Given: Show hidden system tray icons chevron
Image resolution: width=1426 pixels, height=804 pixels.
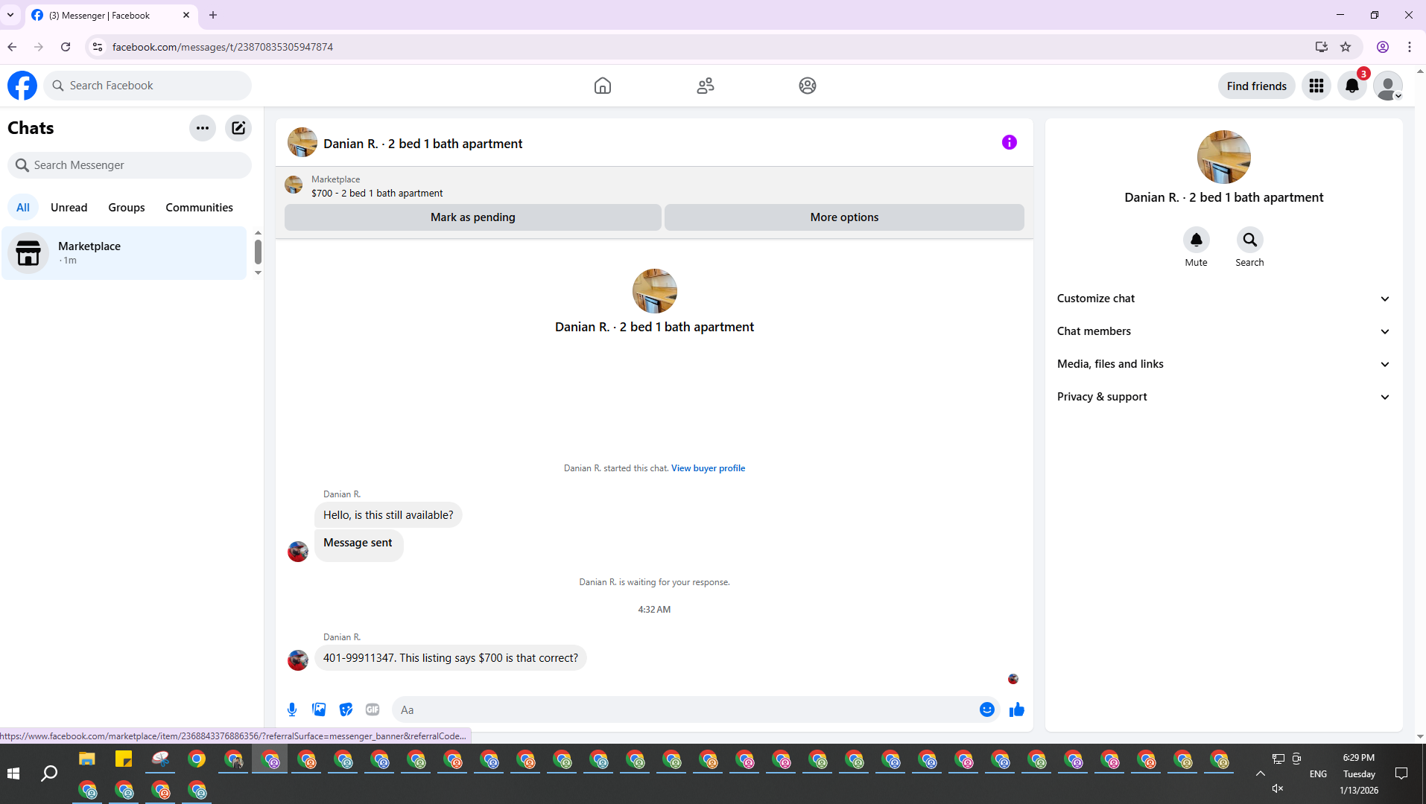Looking at the screenshot, I should [1261, 773].
